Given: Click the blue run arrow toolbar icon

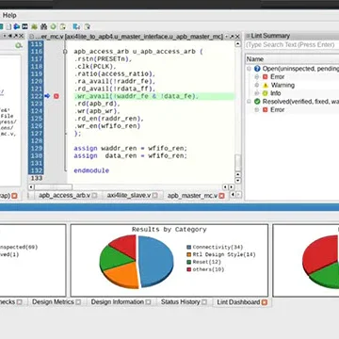Looking at the screenshot, I should pyautogui.click(x=16, y=26).
